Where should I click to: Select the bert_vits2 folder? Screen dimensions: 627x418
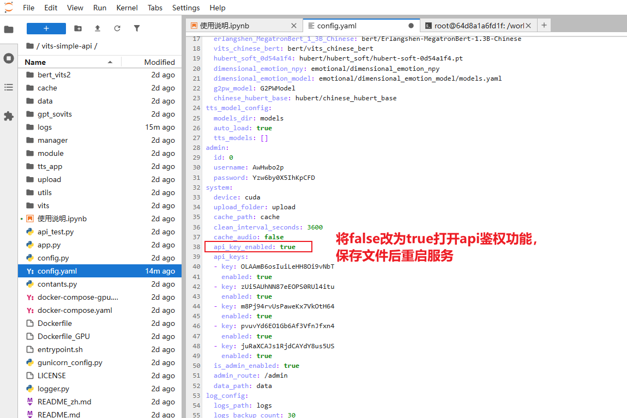click(x=100, y=75)
